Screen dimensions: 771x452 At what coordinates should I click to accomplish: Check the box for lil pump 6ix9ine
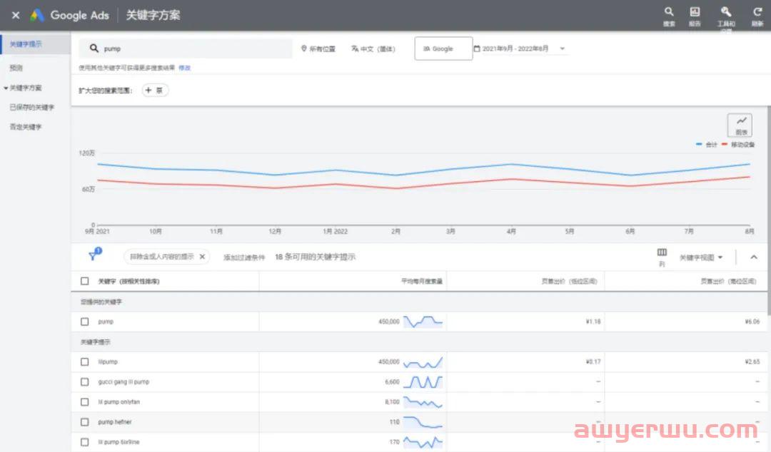coord(84,442)
